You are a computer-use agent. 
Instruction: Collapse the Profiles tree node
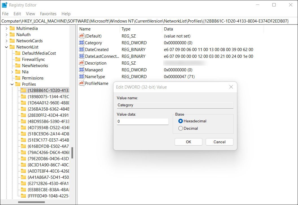tap(12, 84)
